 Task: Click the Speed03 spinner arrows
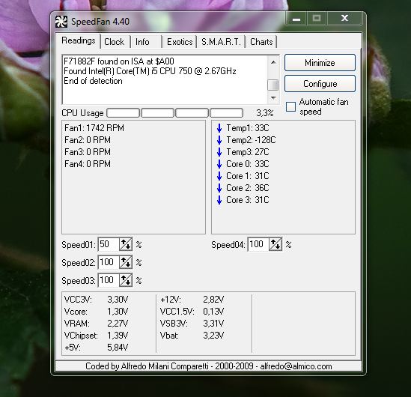(x=126, y=280)
